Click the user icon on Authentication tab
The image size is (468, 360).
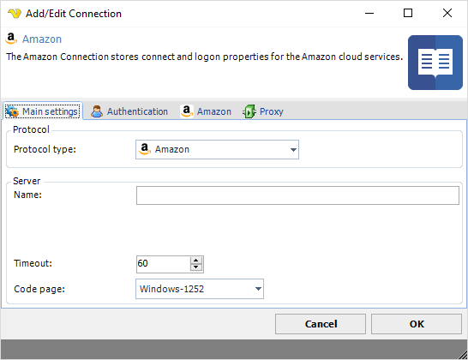tap(97, 111)
